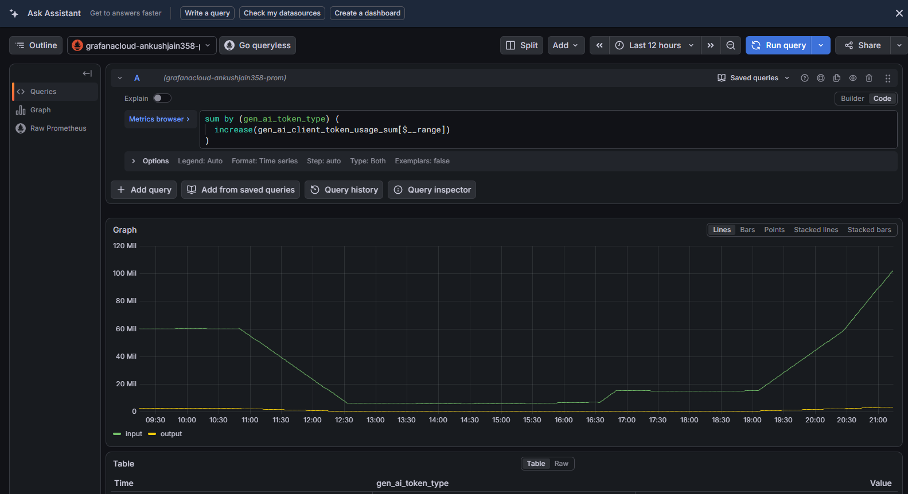
Task: Expand the query Options row
Action: click(x=134, y=161)
